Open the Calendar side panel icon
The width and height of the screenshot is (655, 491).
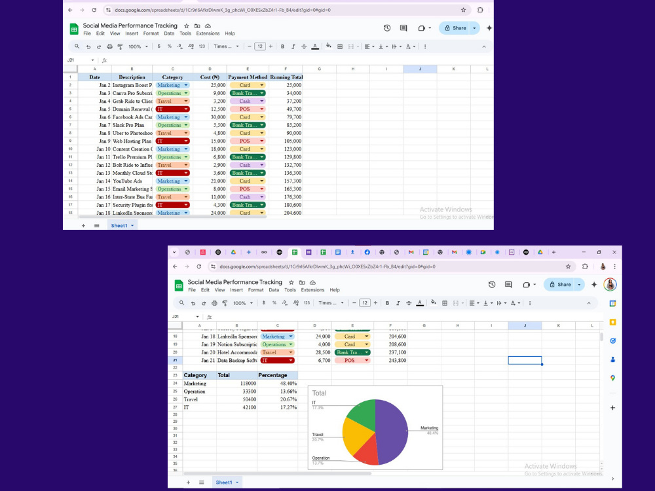[612, 304]
